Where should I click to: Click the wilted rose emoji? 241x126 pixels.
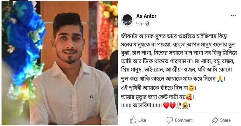179,106
